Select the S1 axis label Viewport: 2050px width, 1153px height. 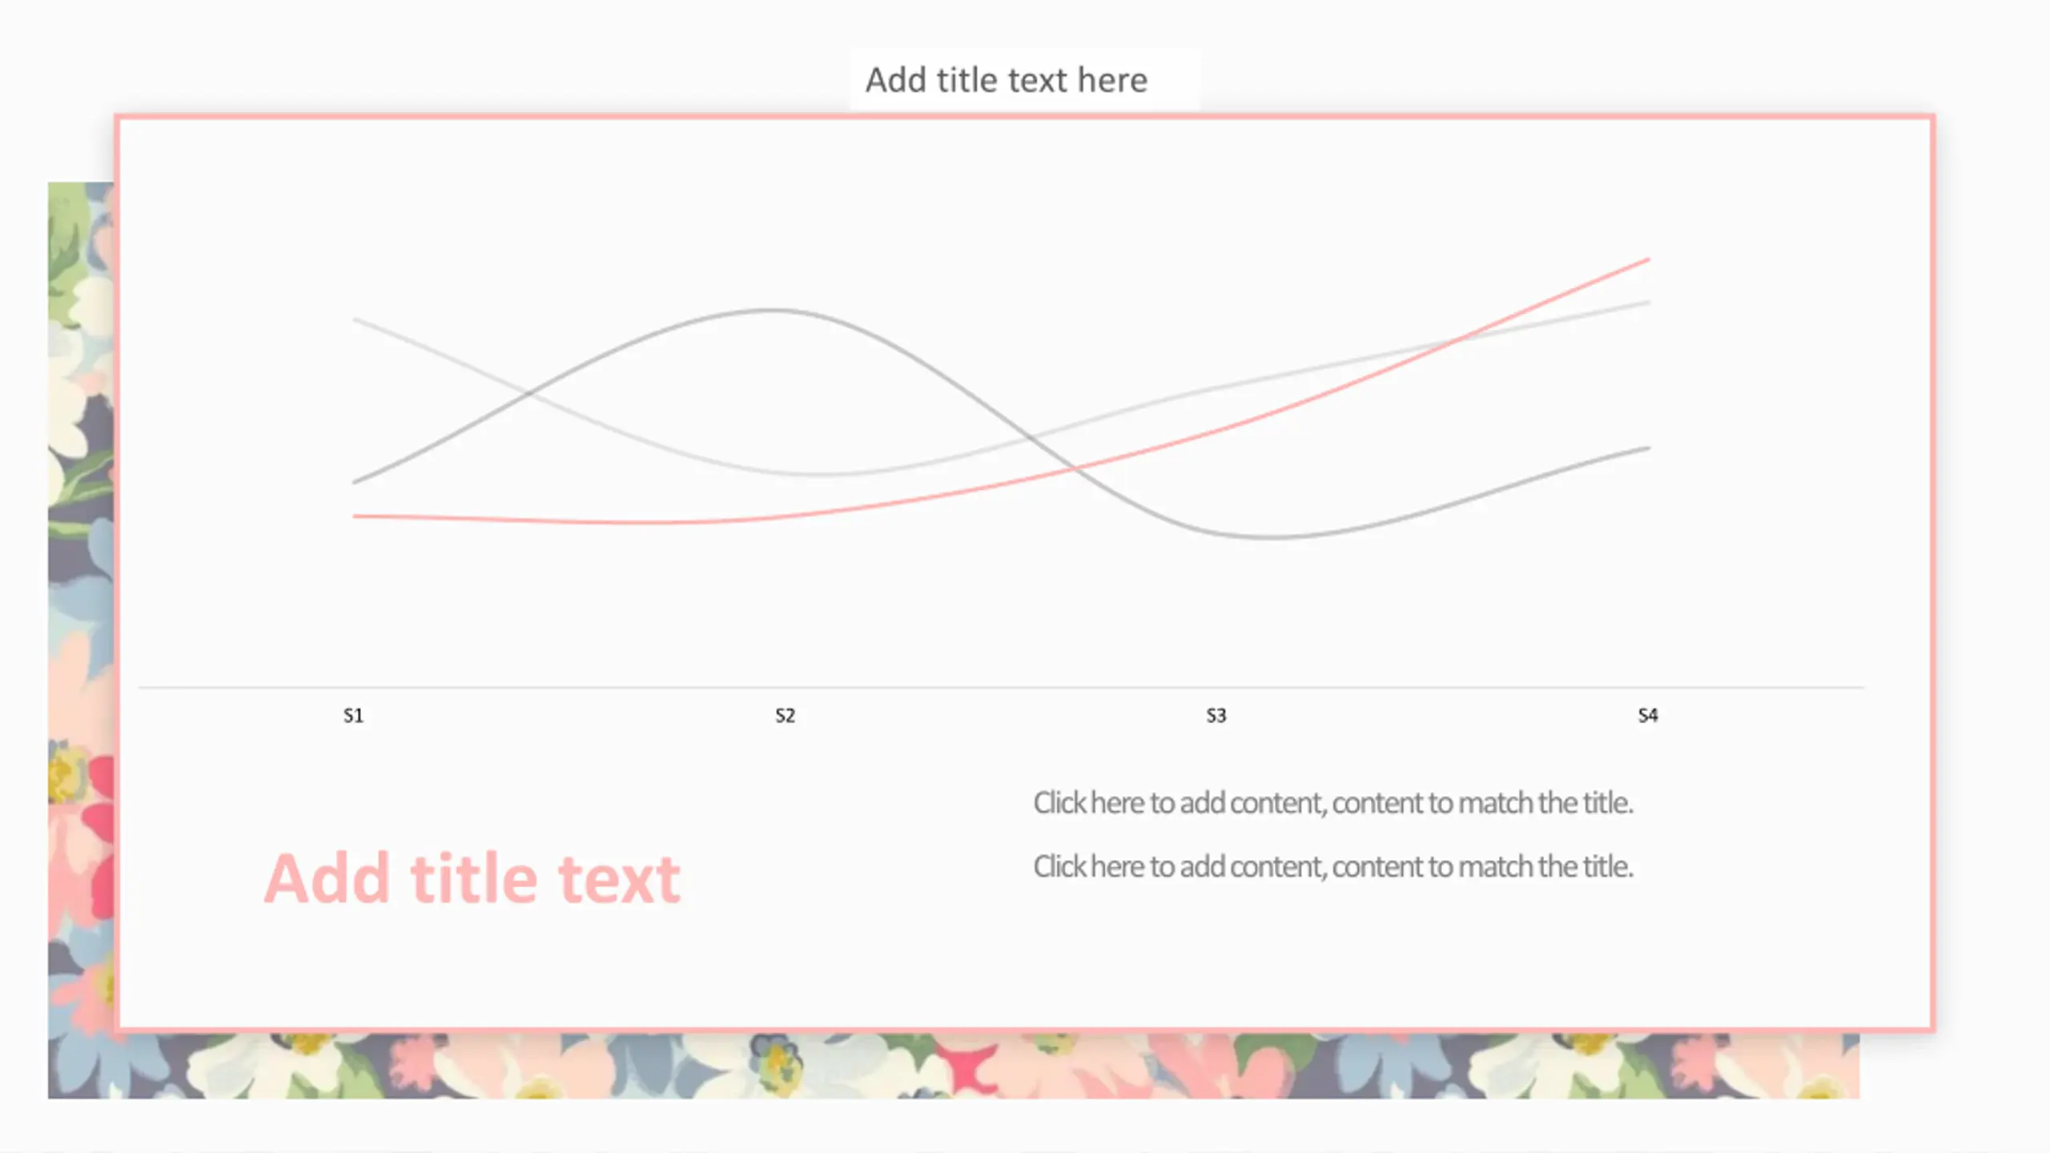pyautogui.click(x=353, y=716)
